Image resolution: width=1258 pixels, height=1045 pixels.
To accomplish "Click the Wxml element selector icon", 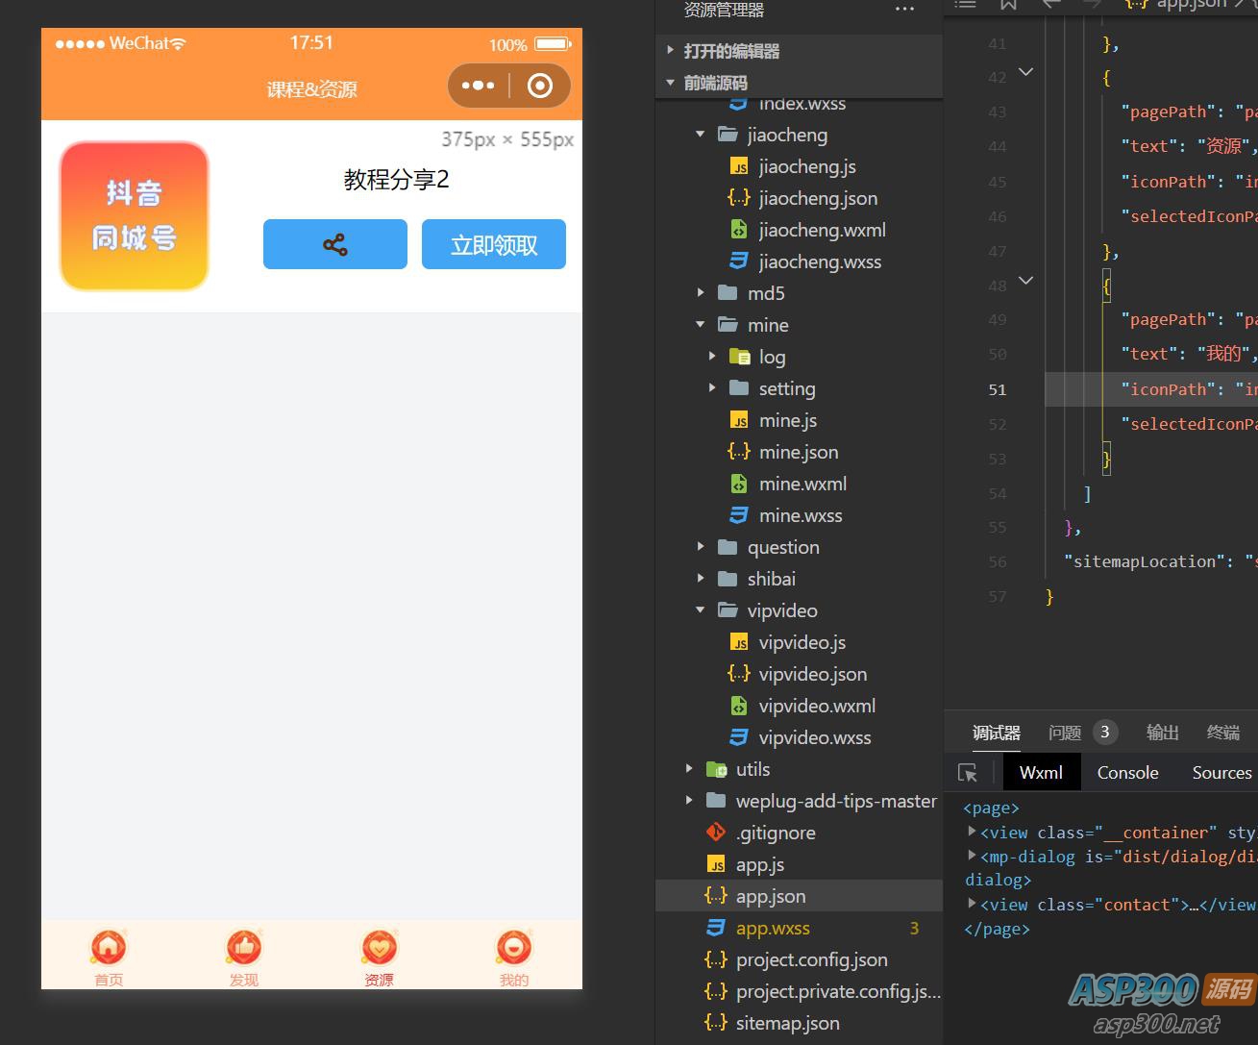I will click(968, 773).
